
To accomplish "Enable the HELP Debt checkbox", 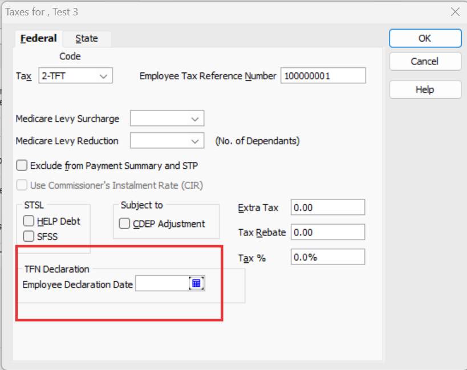I will pyautogui.click(x=29, y=221).
